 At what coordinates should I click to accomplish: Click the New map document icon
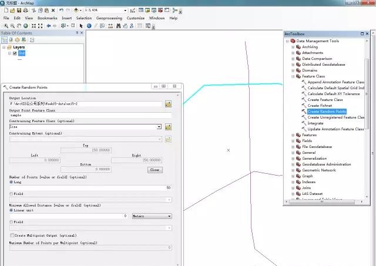pos(6,11)
